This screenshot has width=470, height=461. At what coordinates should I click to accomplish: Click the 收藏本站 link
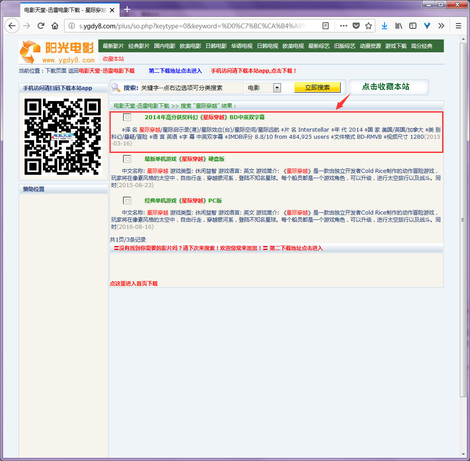[x=113, y=59]
